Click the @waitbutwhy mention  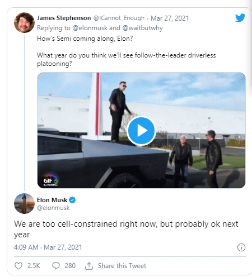(x=142, y=28)
